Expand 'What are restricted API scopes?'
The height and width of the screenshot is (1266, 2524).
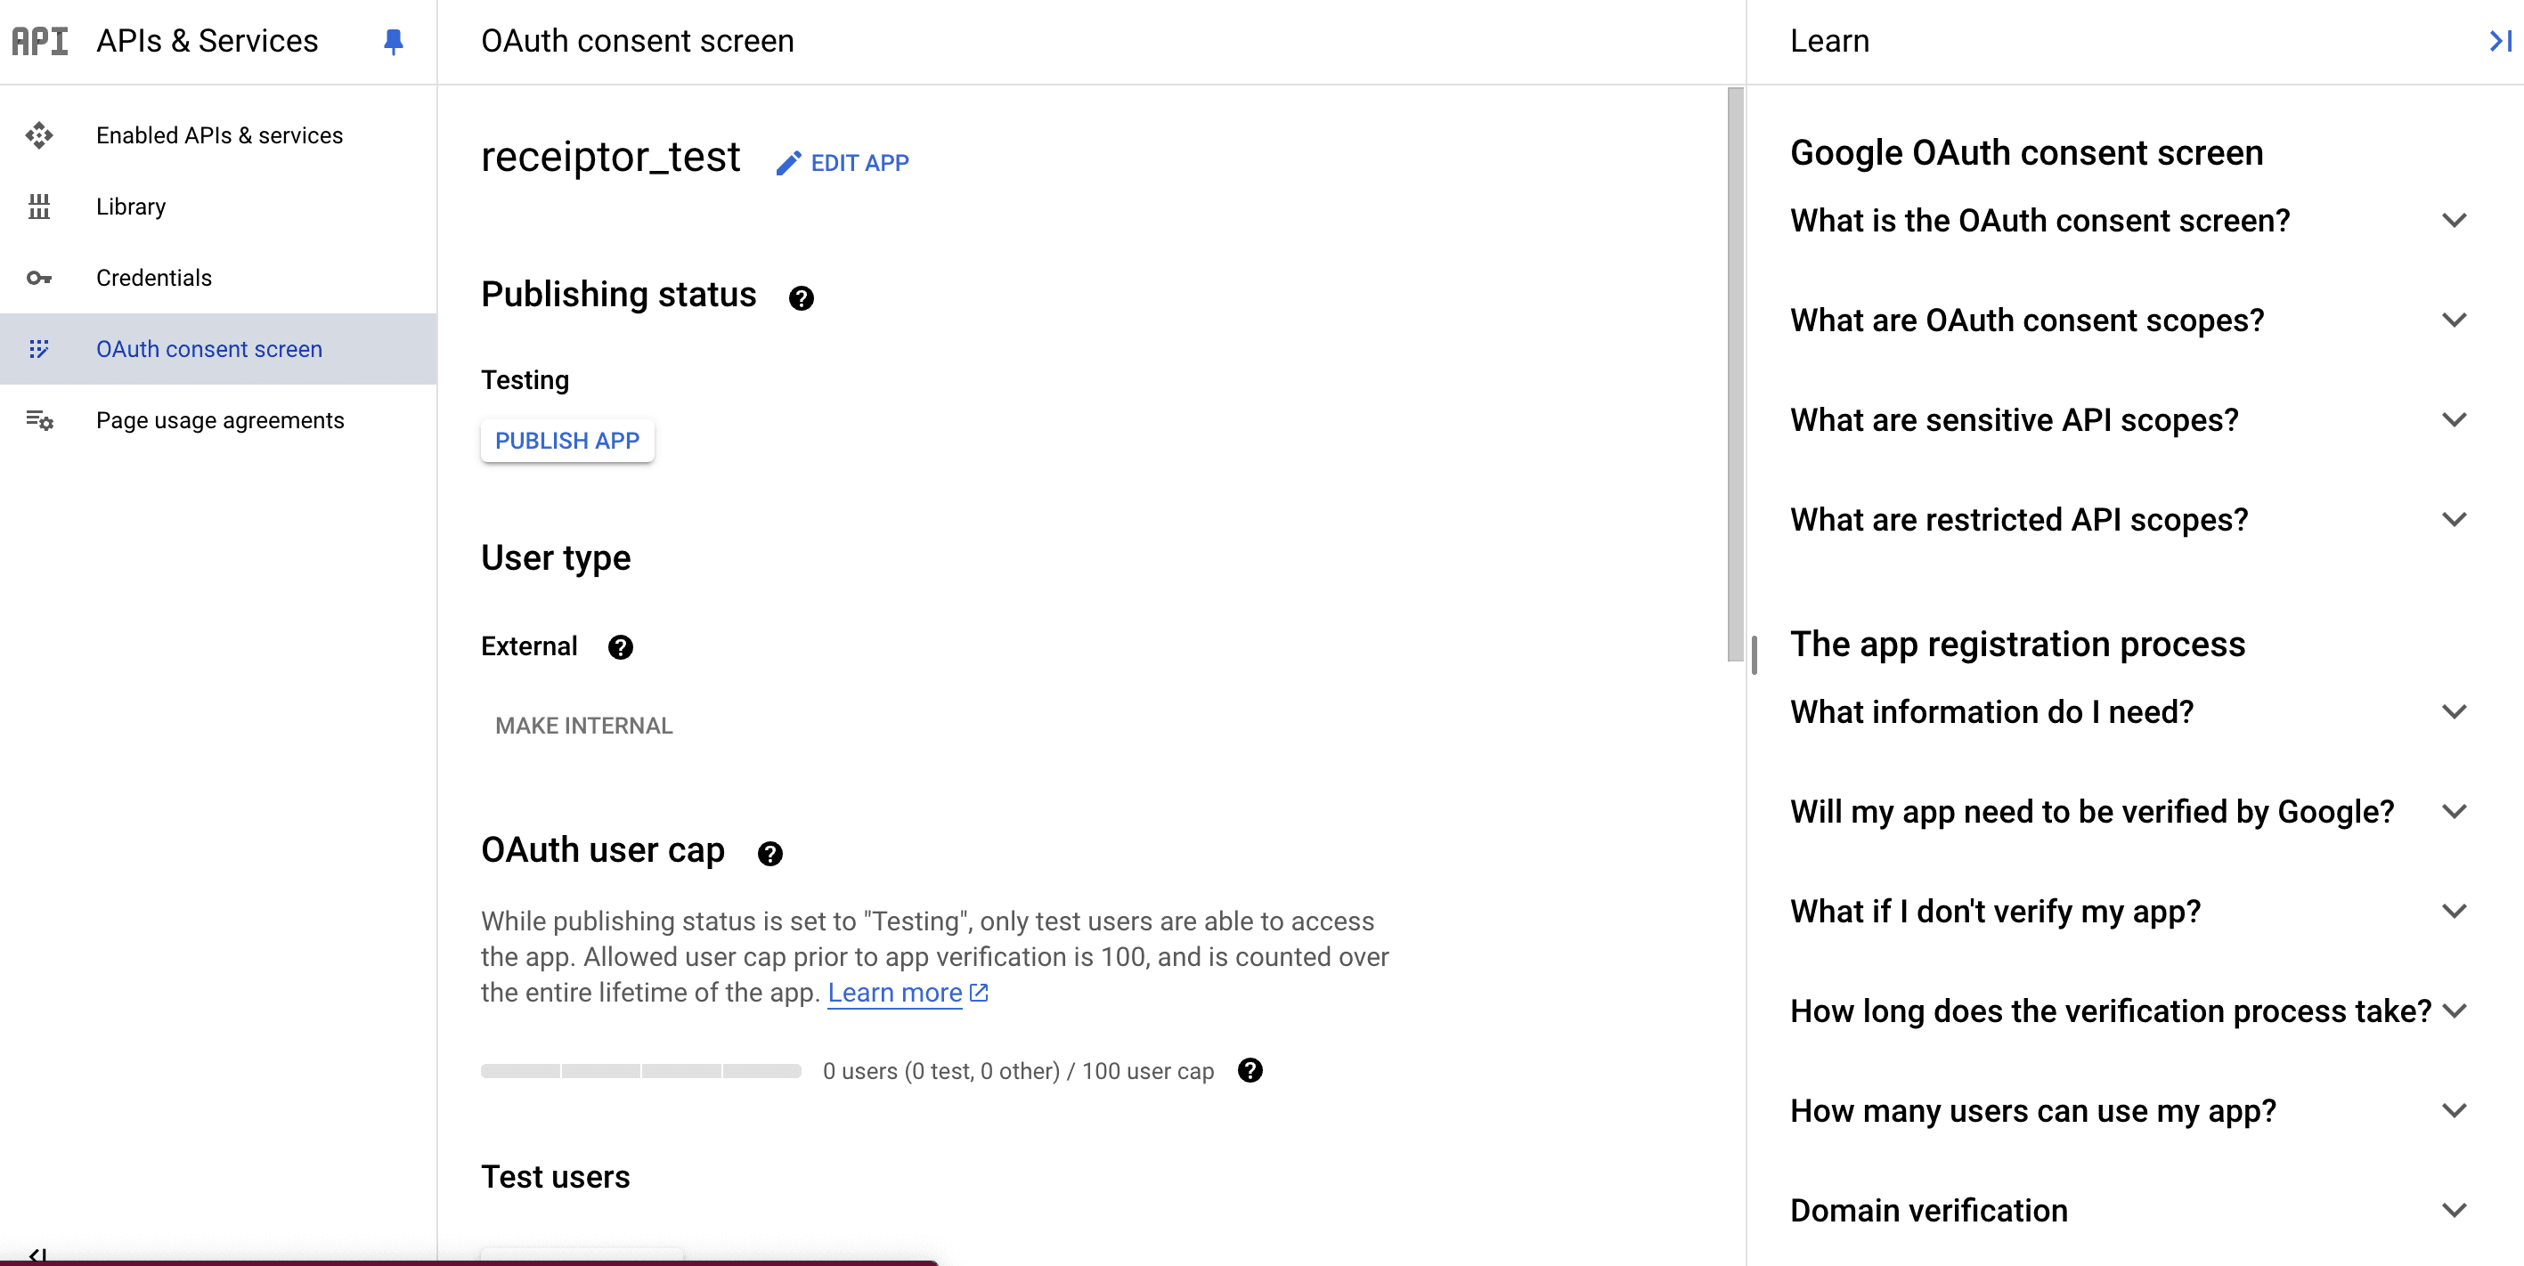2129,520
